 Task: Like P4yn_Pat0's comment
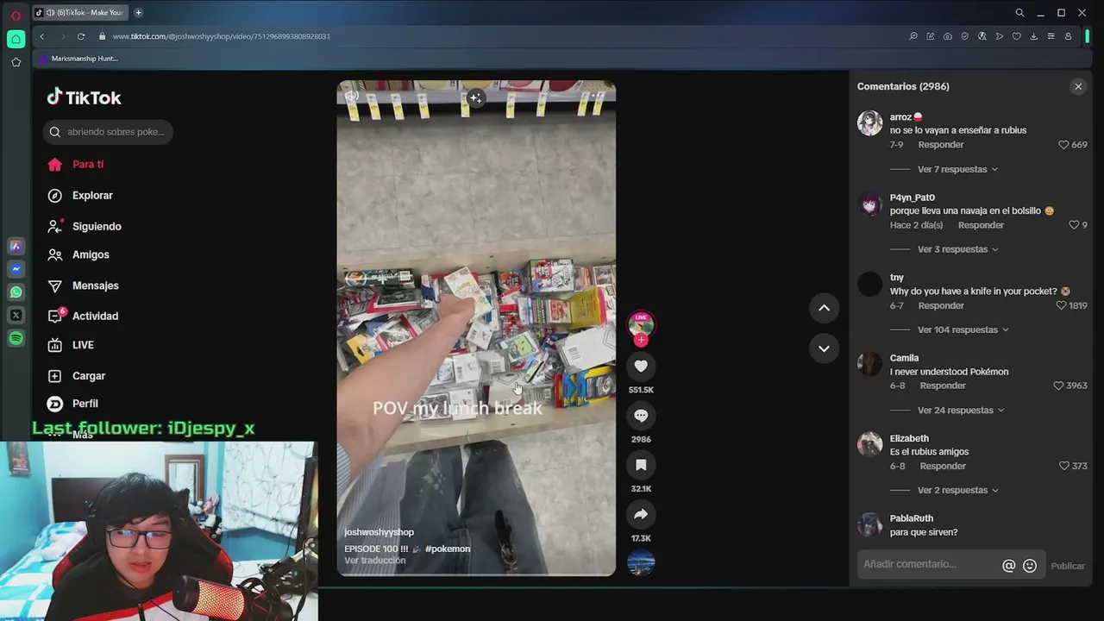1074,225
